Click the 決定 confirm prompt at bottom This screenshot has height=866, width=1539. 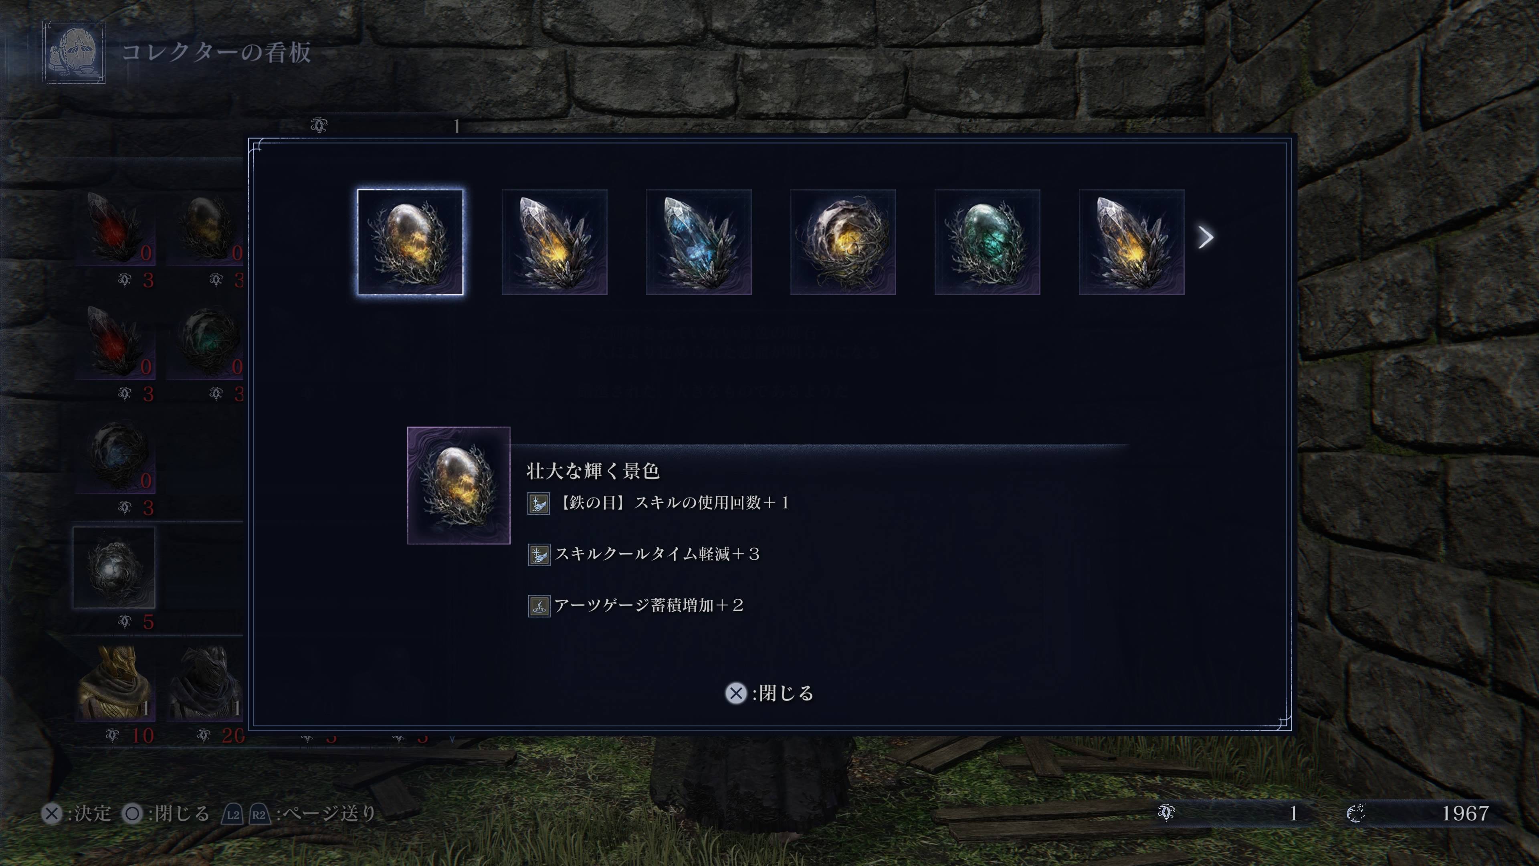pyautogui.click(x=77, y=813)
